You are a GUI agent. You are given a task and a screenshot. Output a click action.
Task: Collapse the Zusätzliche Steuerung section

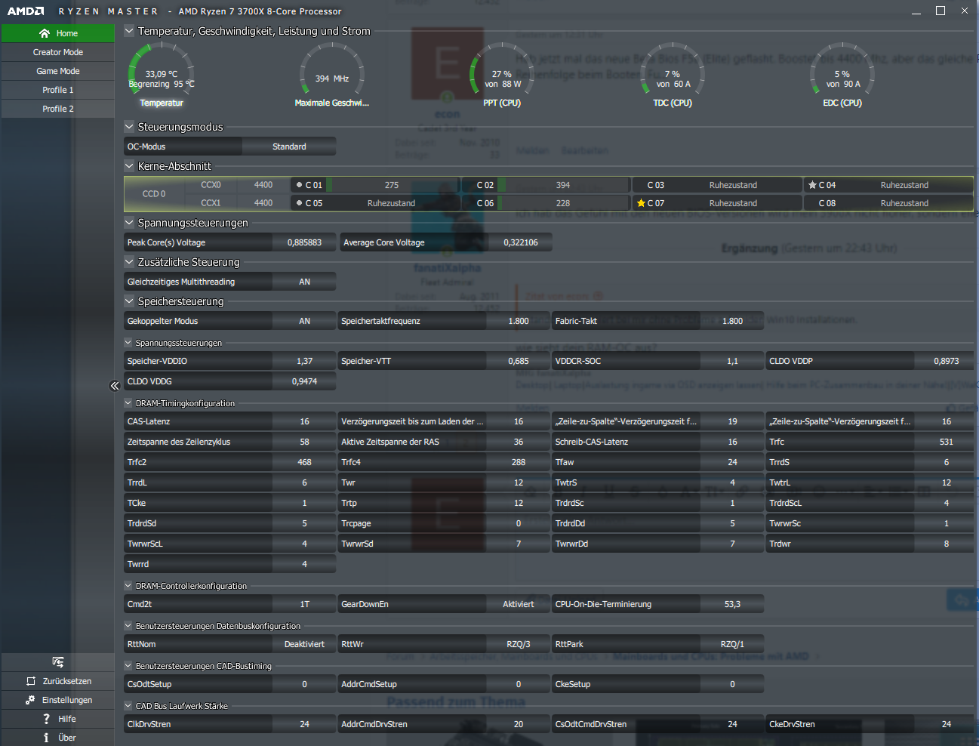pos(129,262)
